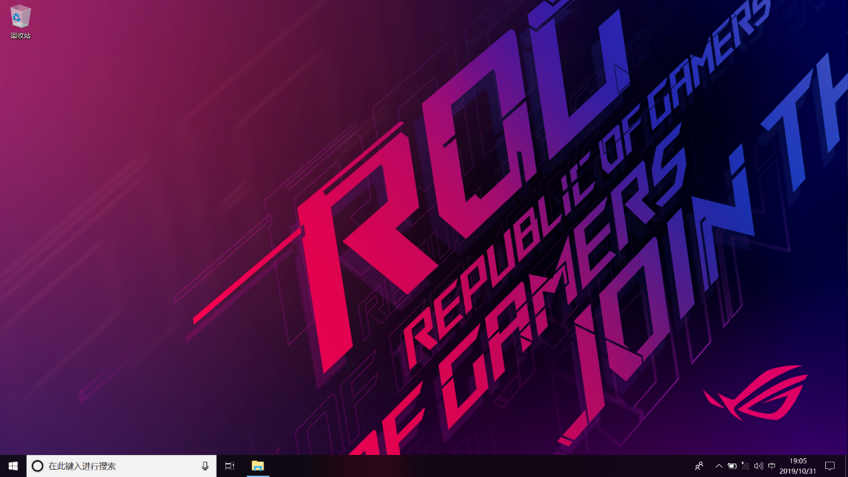Open the People icon in the tray
The image size is (848, 477).
(700, 466)
